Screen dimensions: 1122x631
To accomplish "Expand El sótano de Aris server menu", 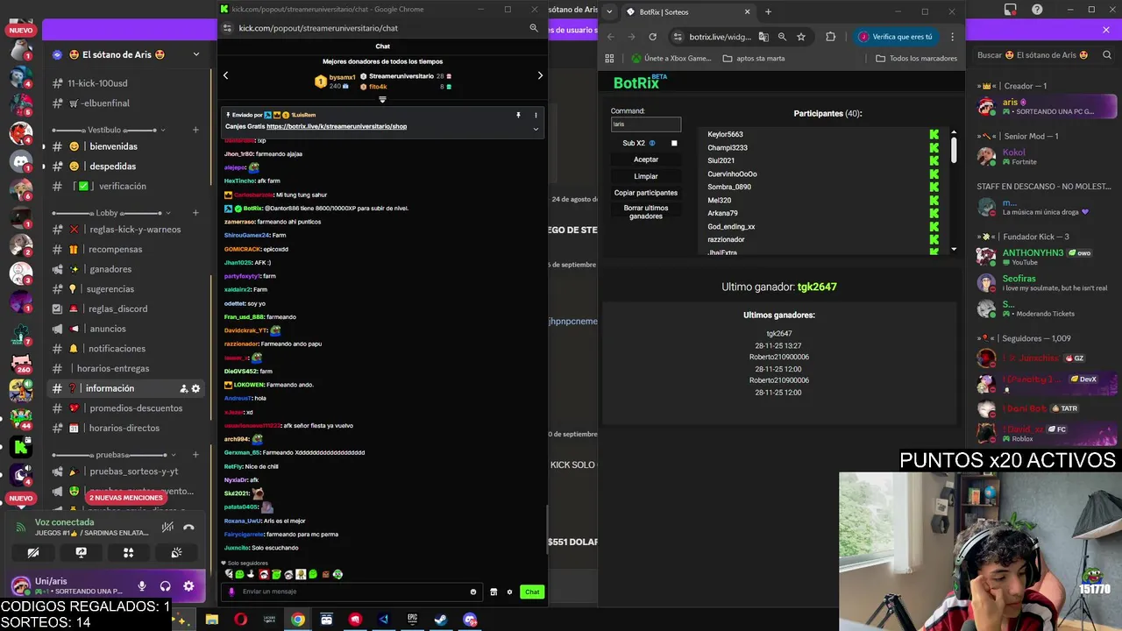I will click(x=195, y=54).
